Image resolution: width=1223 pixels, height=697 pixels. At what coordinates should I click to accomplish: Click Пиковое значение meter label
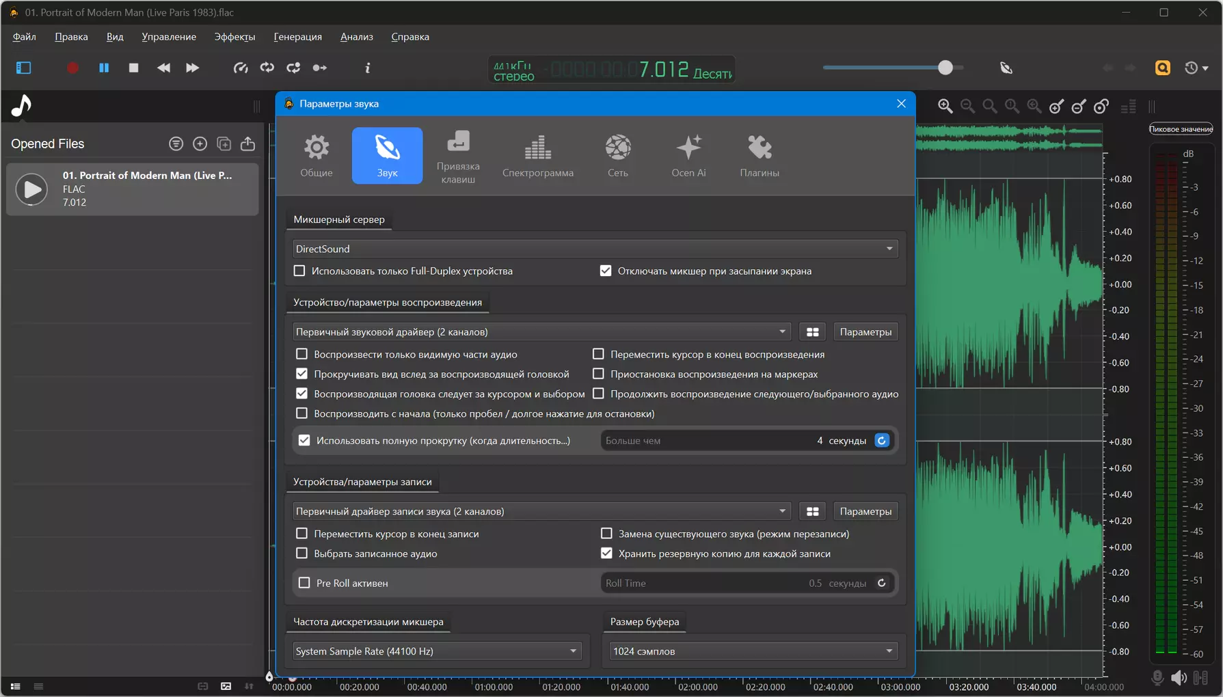(x=1181, y=129)
